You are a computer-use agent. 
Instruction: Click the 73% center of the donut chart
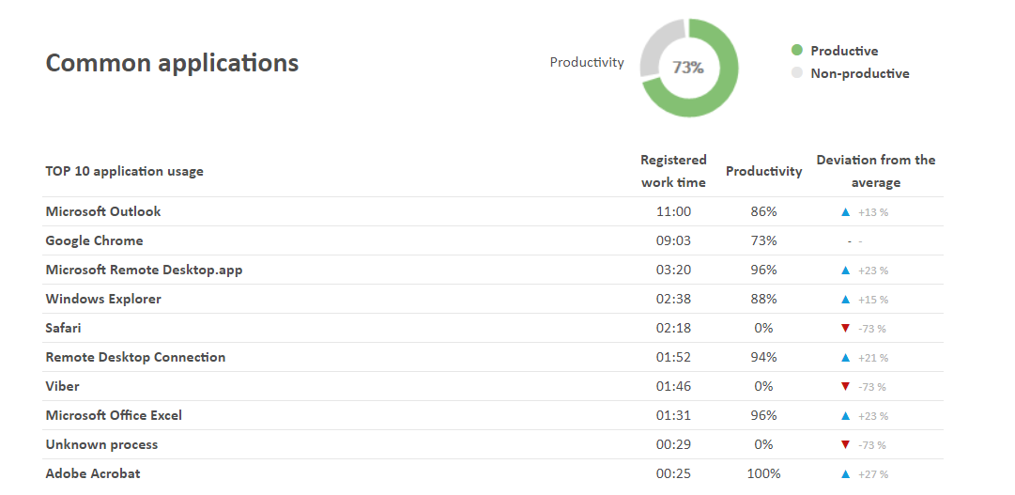point(688,68)
